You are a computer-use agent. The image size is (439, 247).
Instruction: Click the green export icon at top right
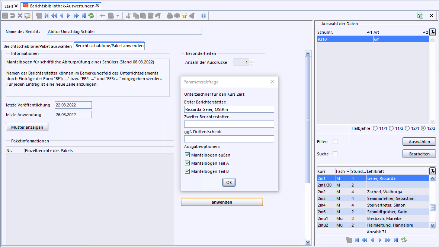[x=420, y=16]
